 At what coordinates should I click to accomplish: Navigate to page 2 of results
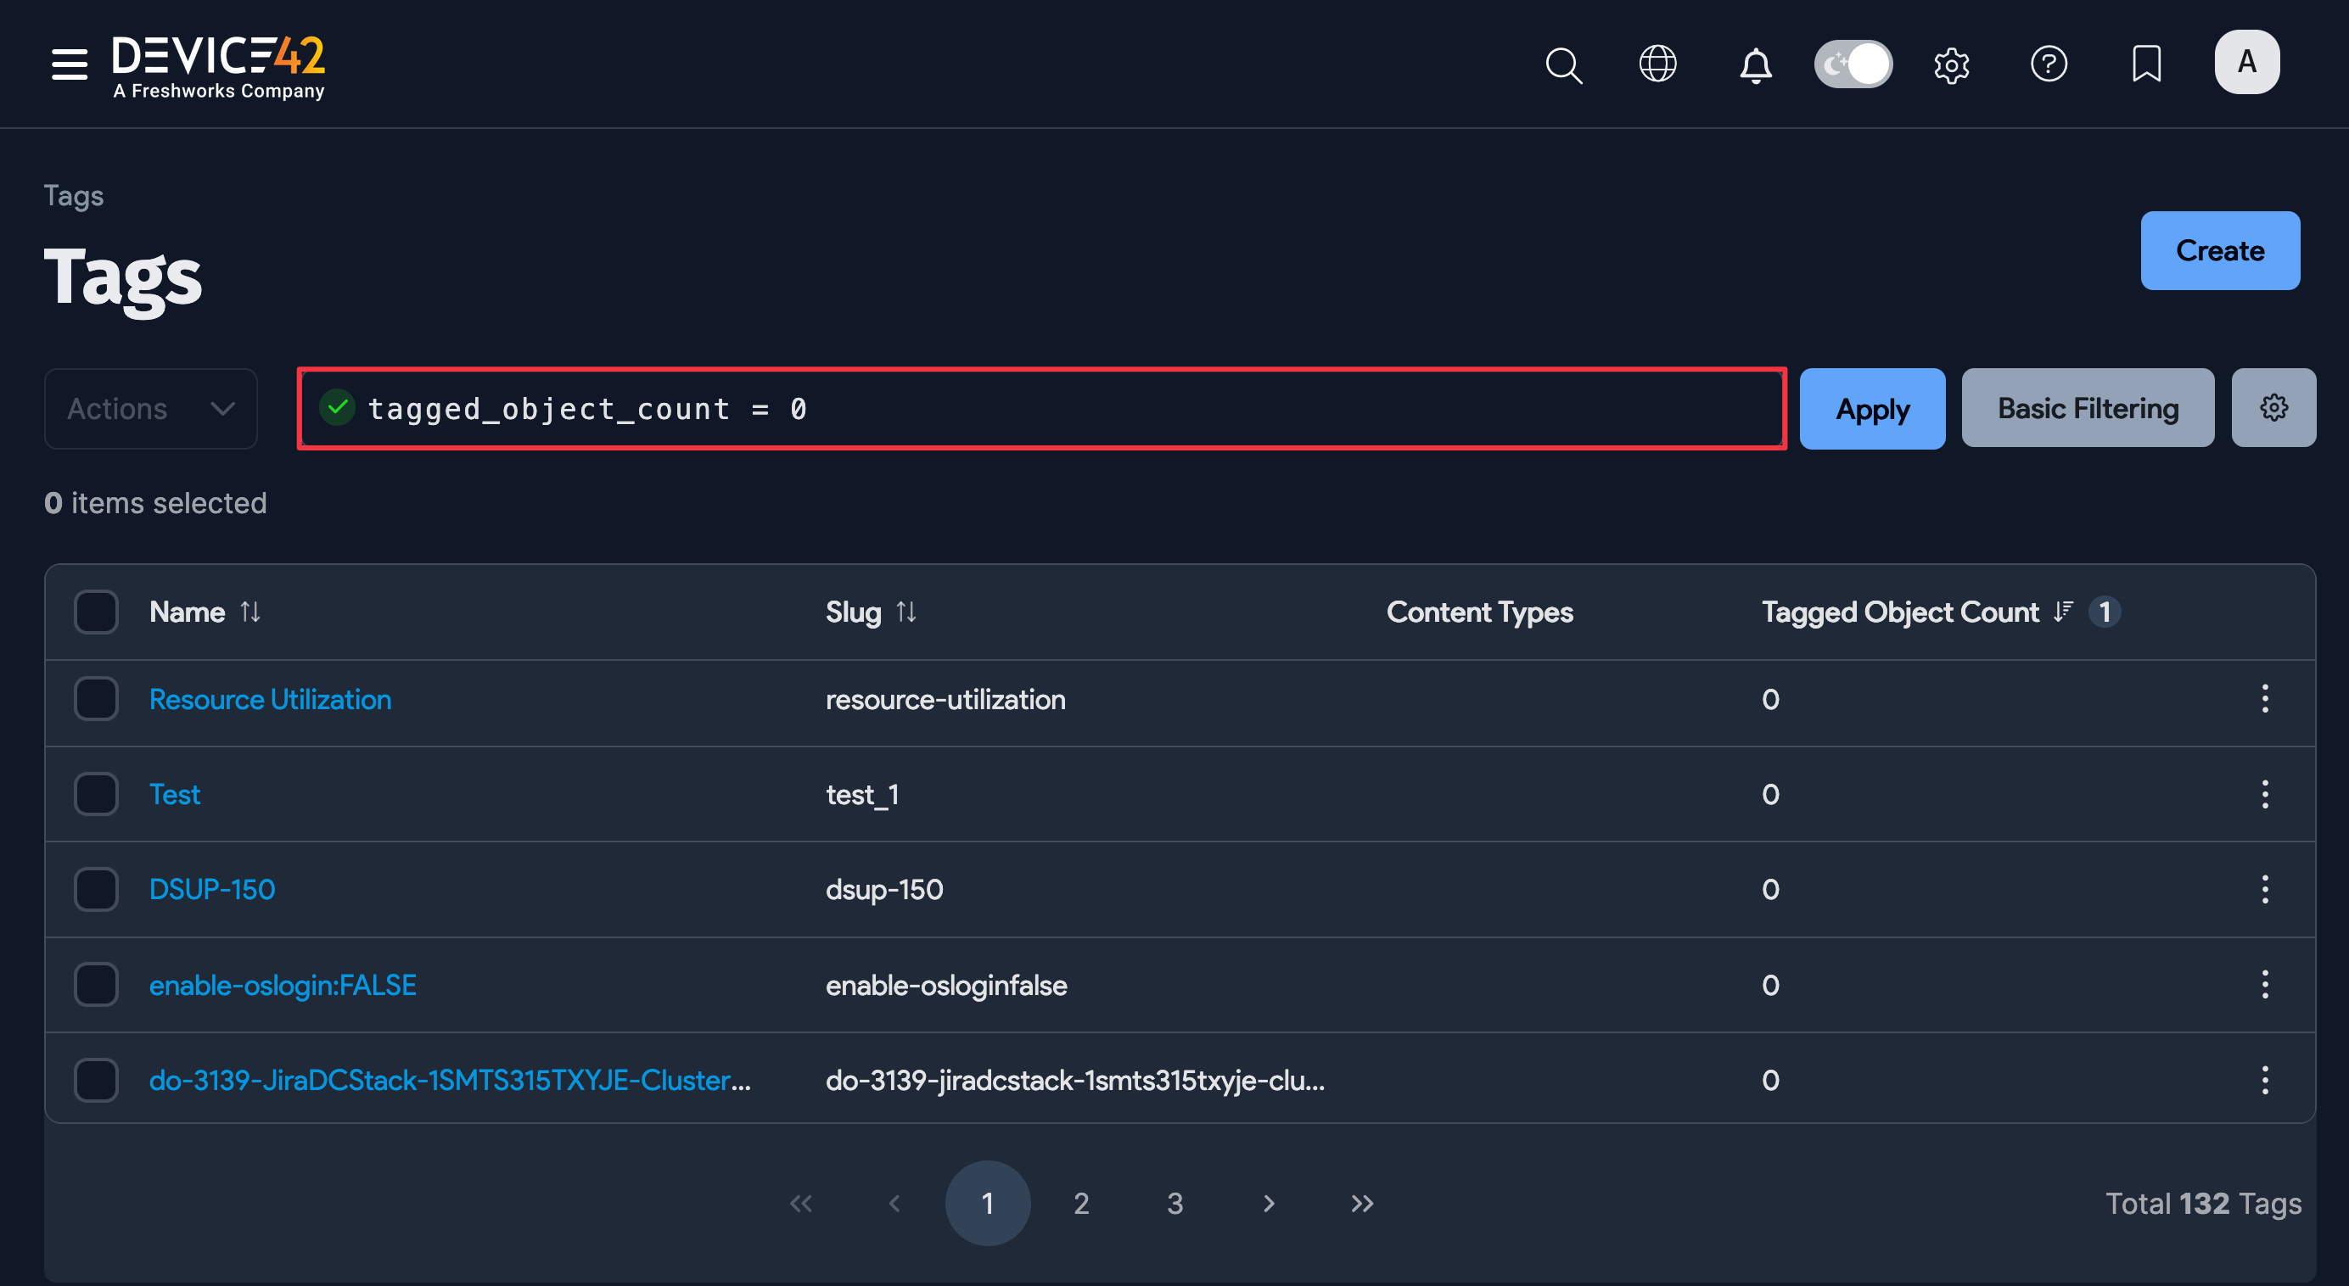click(x=1080, y=1202)
